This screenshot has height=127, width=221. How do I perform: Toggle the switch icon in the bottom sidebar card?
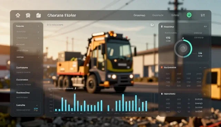click(x=36, y=109)
